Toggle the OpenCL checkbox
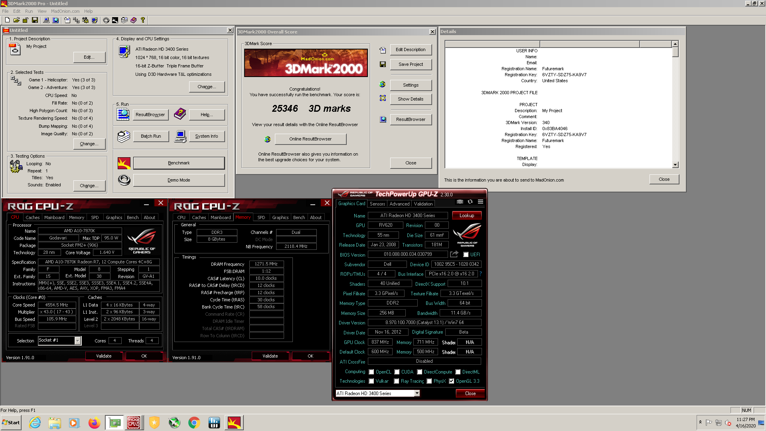The image size is (766, 431). pyautogui.click(x=371, y=372)
